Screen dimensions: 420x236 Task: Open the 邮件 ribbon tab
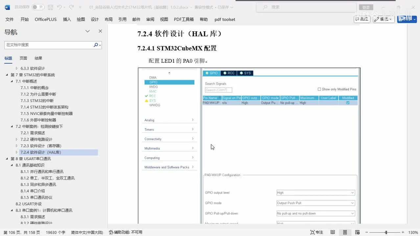136,19
